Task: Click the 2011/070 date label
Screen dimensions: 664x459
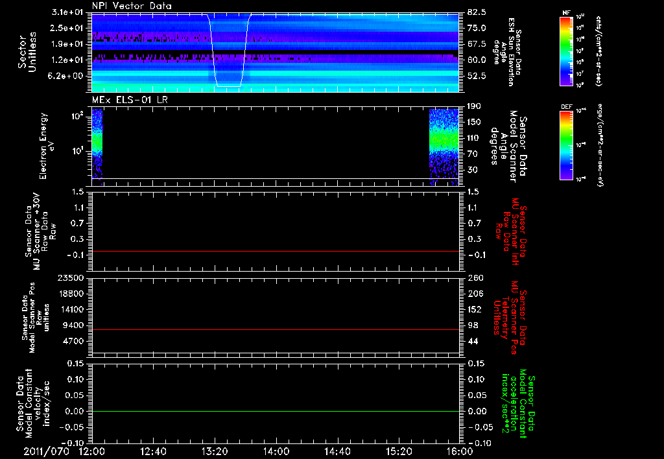Action: pos(47,451)
